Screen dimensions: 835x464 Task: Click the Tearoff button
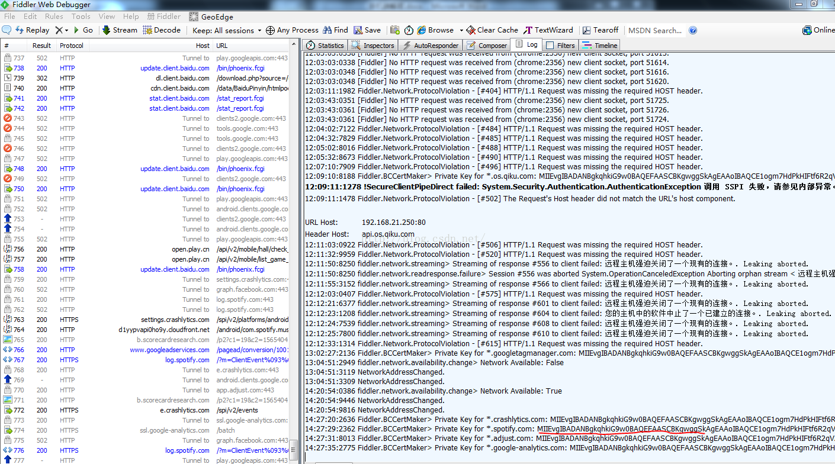(x=600, y=30)
